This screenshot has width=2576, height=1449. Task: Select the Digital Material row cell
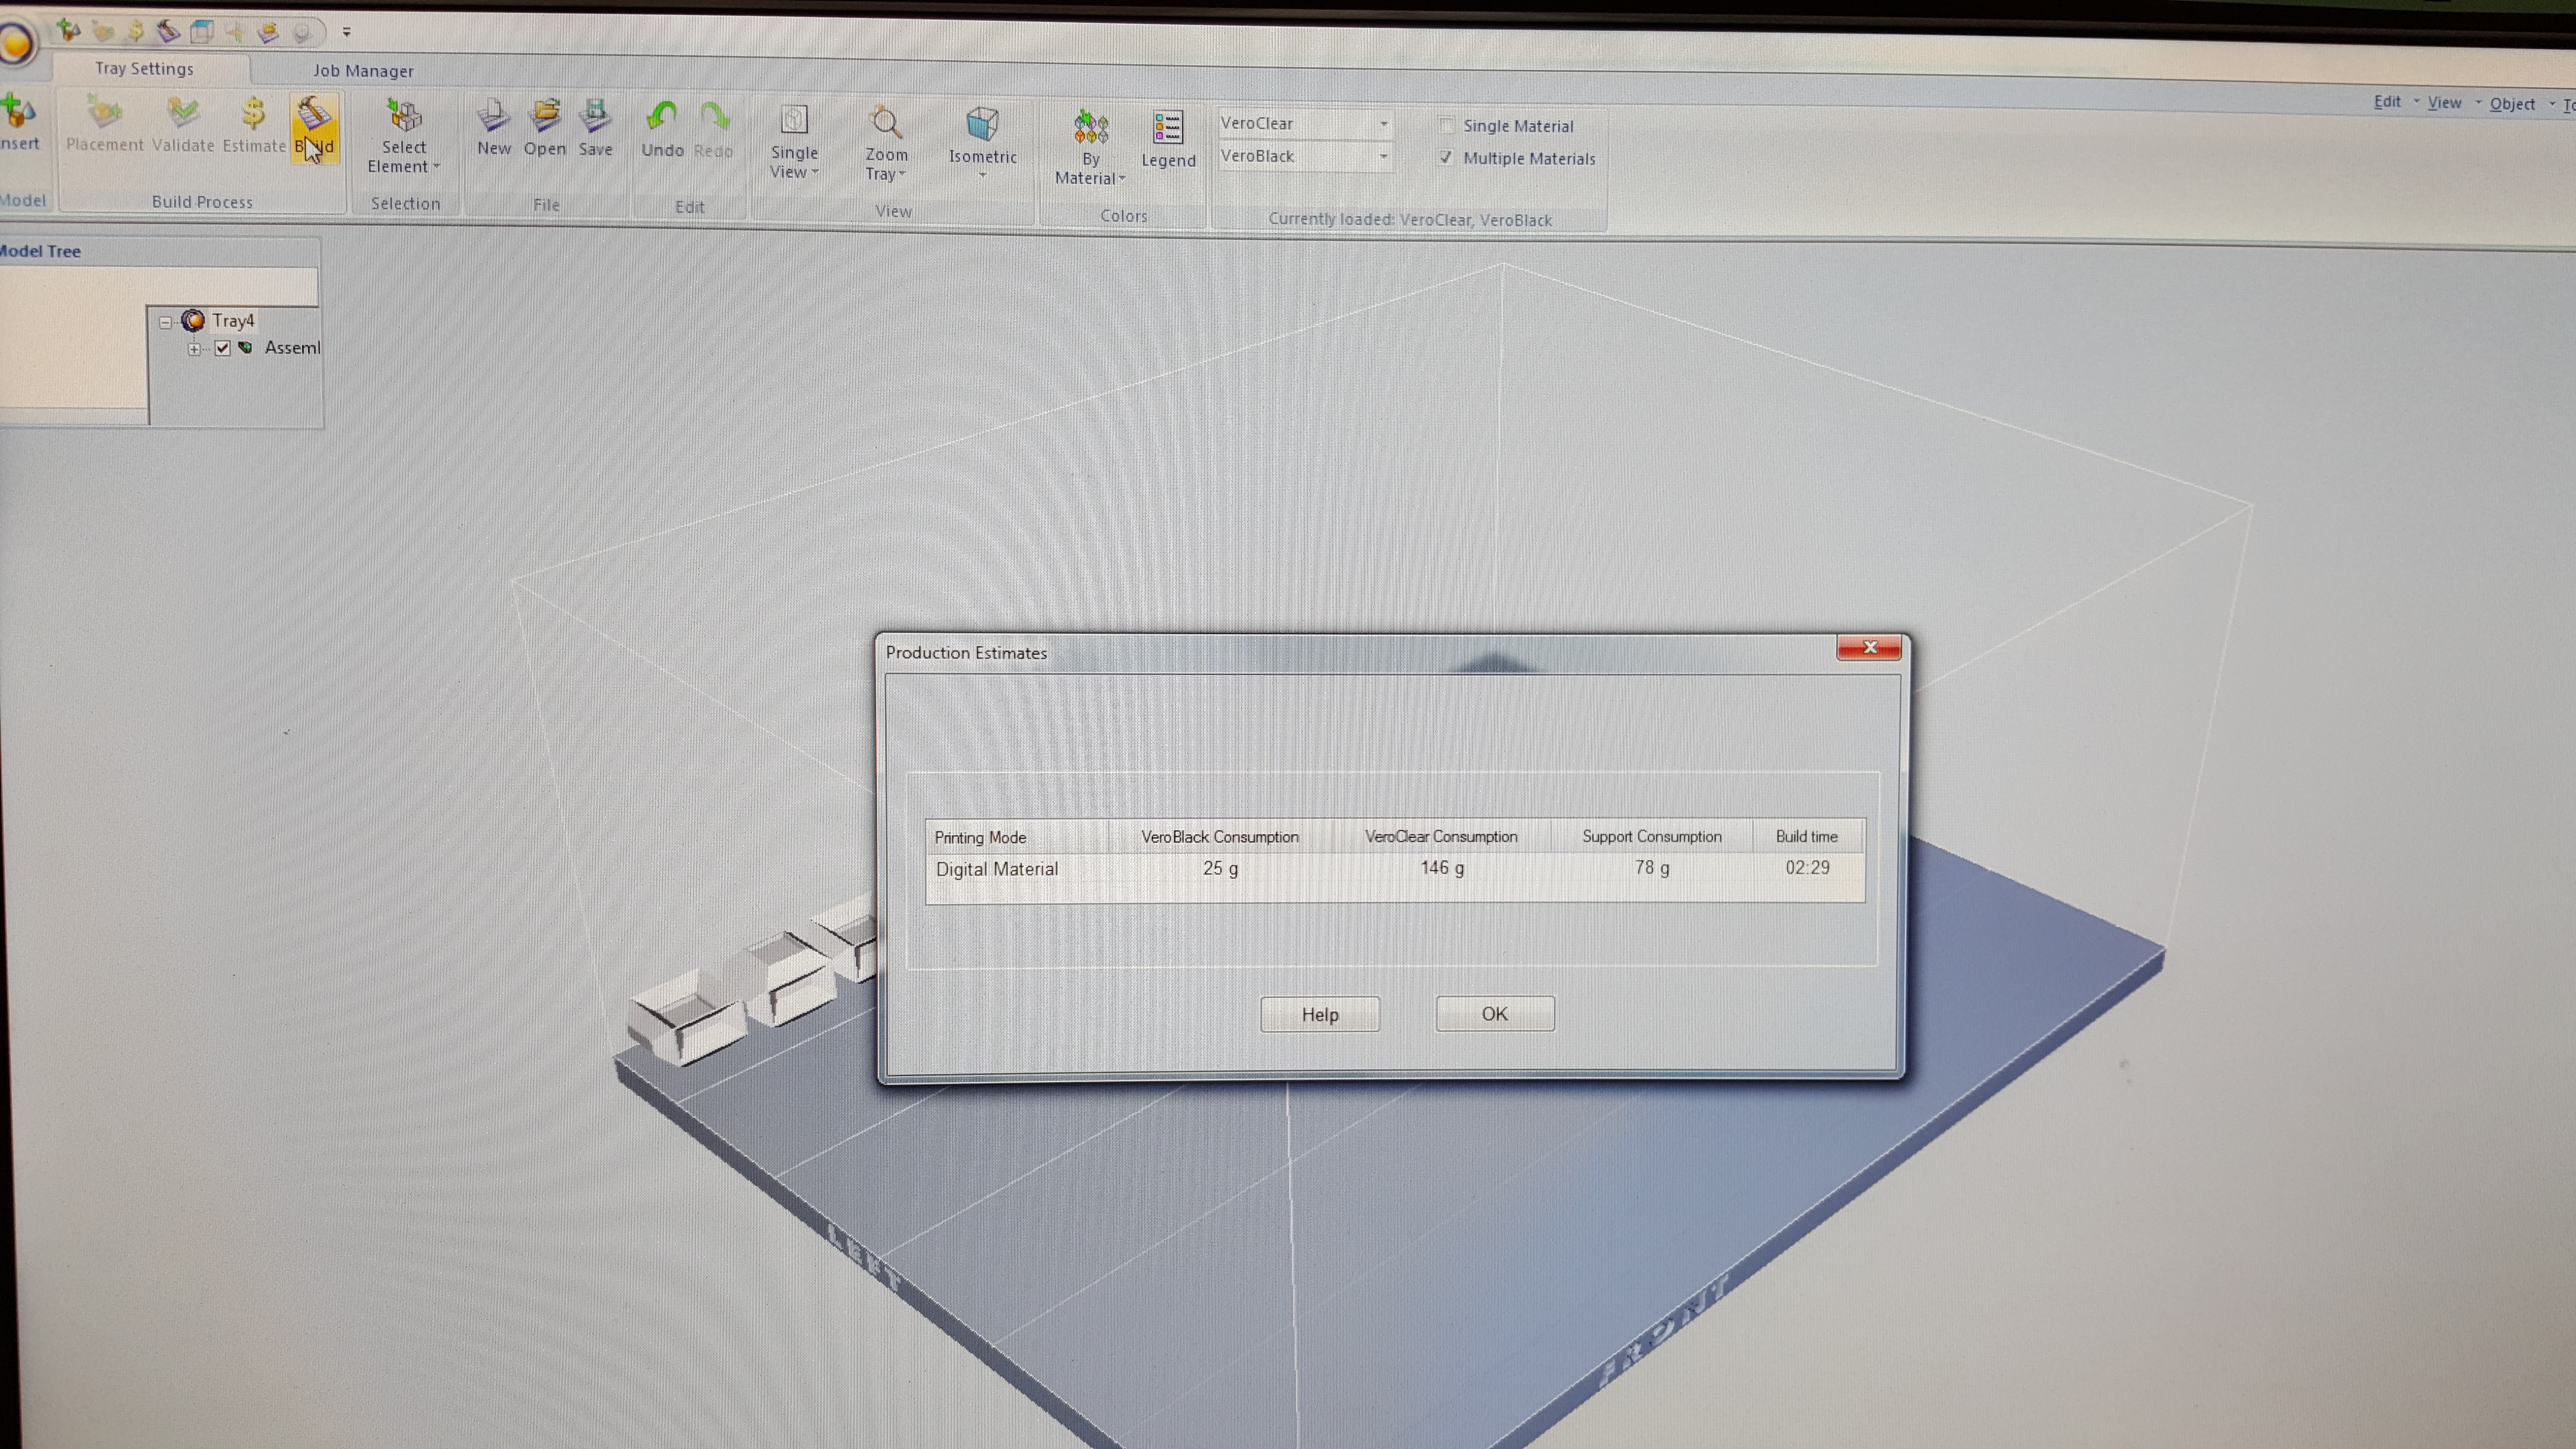coord(997,869)
